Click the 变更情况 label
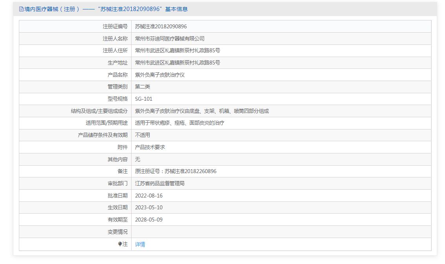 (118, 232)
